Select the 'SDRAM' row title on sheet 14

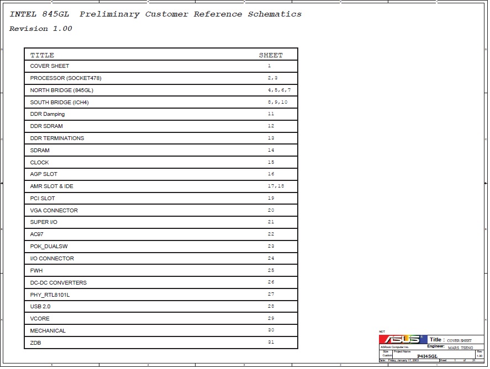(40, 151)
